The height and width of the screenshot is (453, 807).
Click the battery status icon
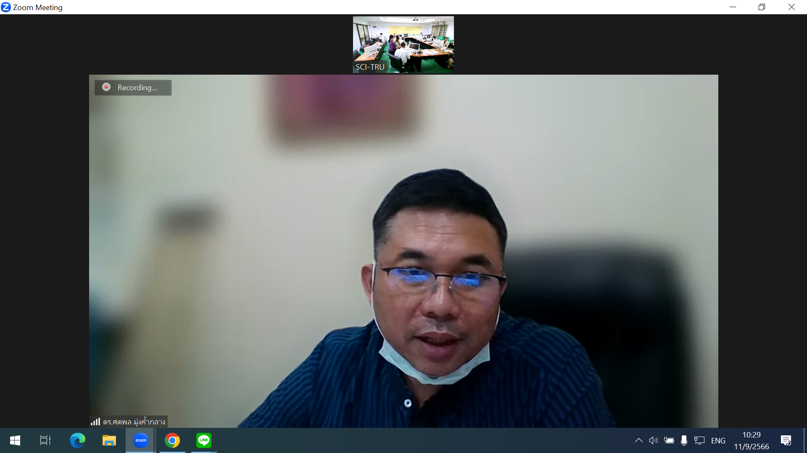[669, 440]
